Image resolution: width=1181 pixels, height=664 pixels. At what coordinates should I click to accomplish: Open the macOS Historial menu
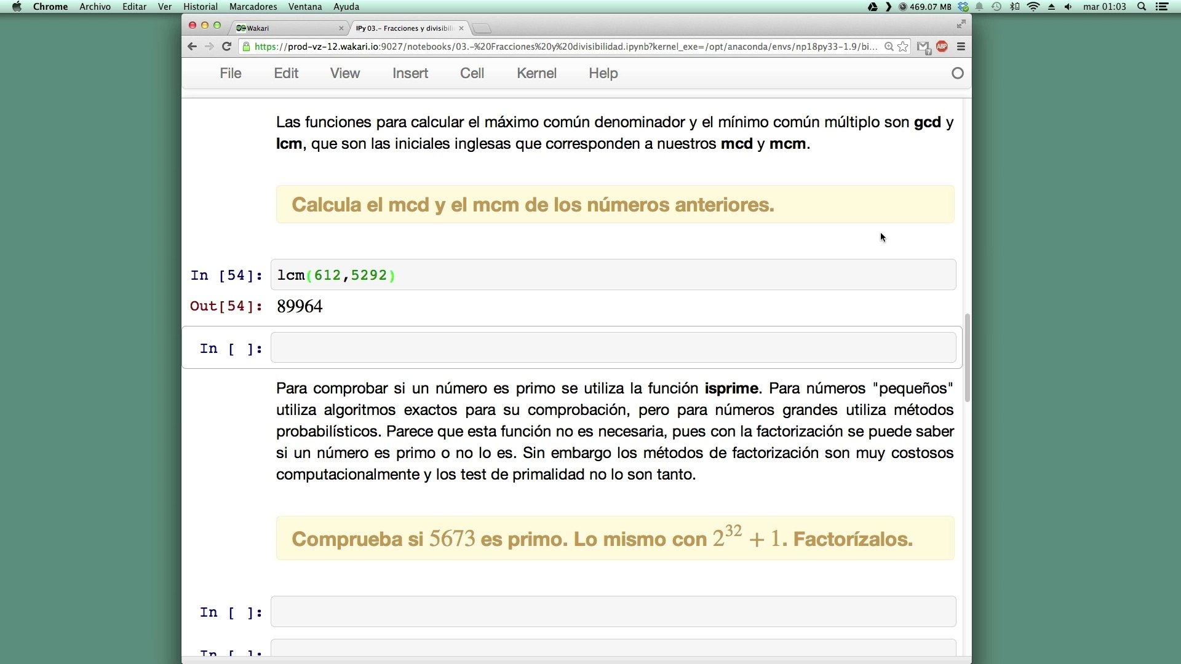(200, 7)
